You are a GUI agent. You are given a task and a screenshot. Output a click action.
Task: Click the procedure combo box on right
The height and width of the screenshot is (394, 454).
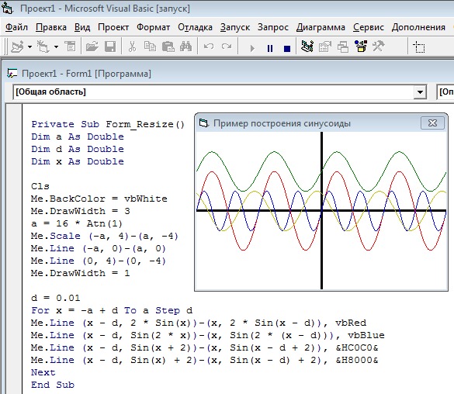click(445, 92)
